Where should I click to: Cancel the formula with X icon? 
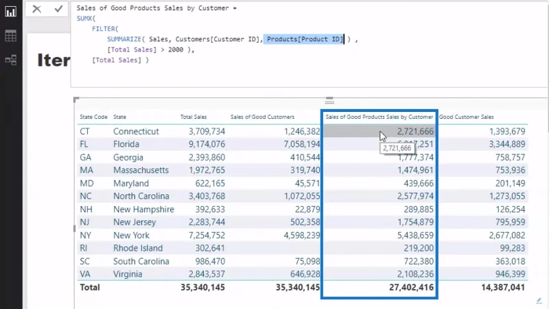point(37,9)
